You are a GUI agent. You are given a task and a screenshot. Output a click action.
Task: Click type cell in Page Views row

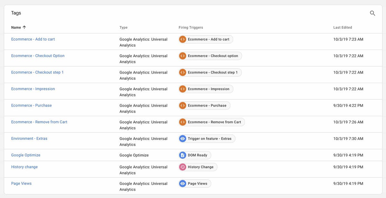click(143, 186)
